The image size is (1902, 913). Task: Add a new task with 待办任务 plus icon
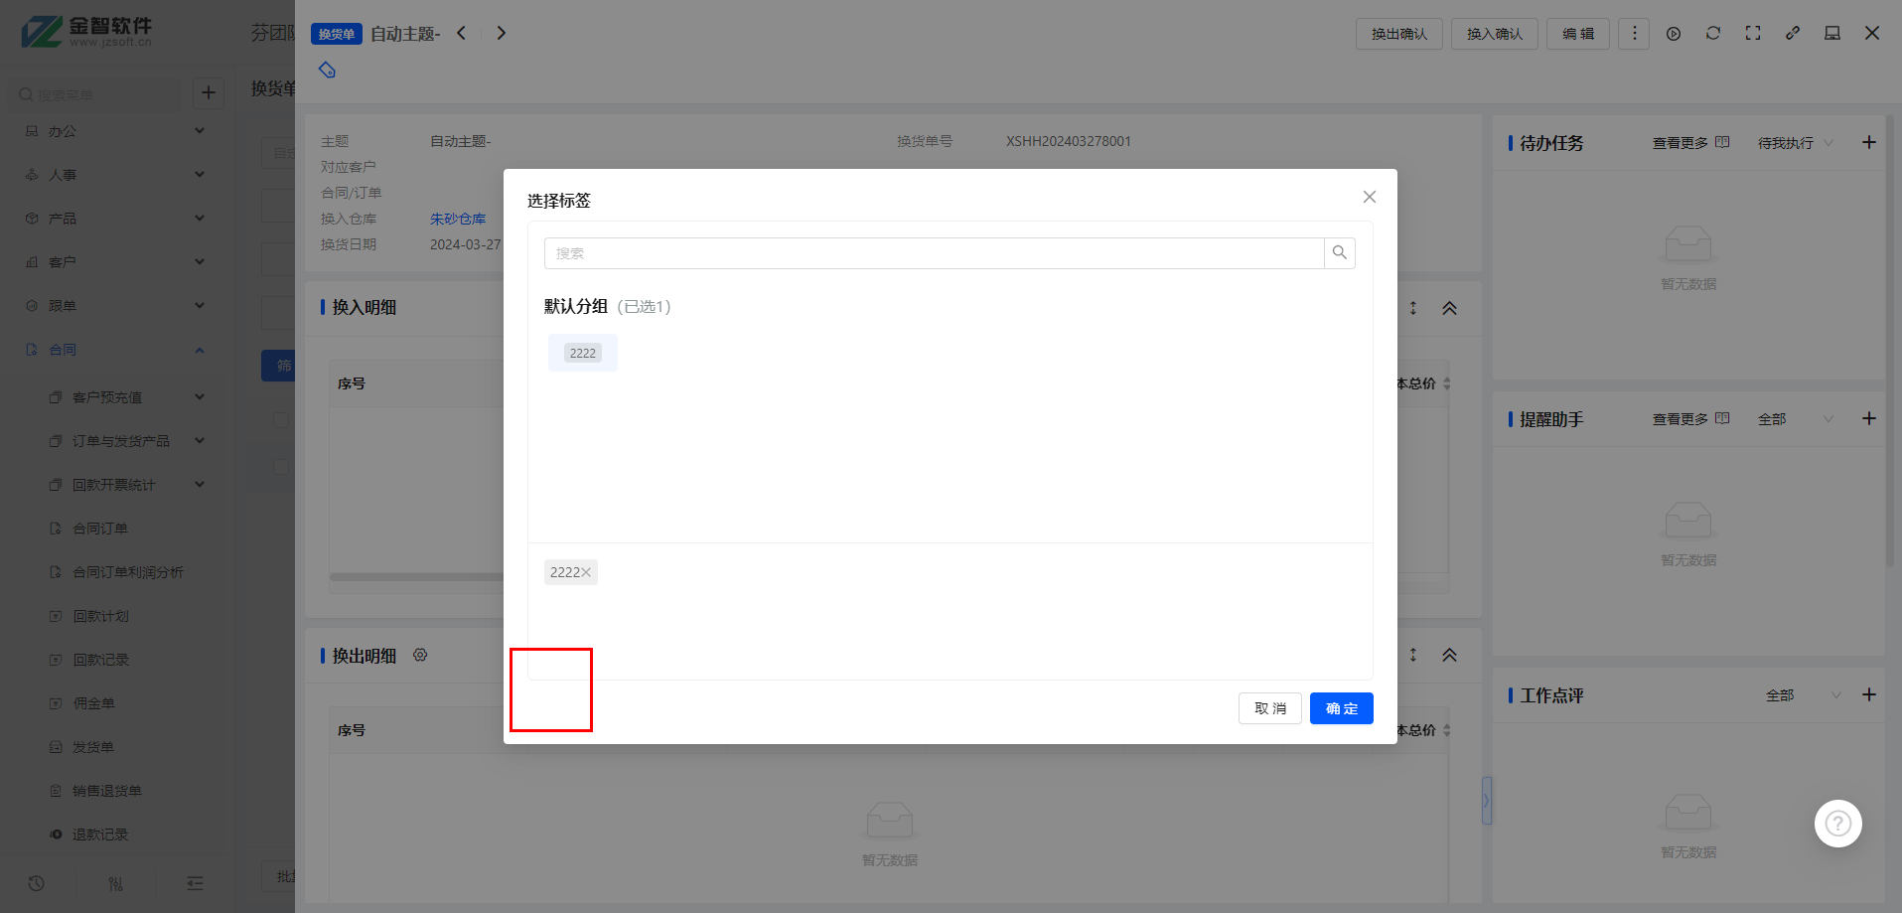point(1868,143)
